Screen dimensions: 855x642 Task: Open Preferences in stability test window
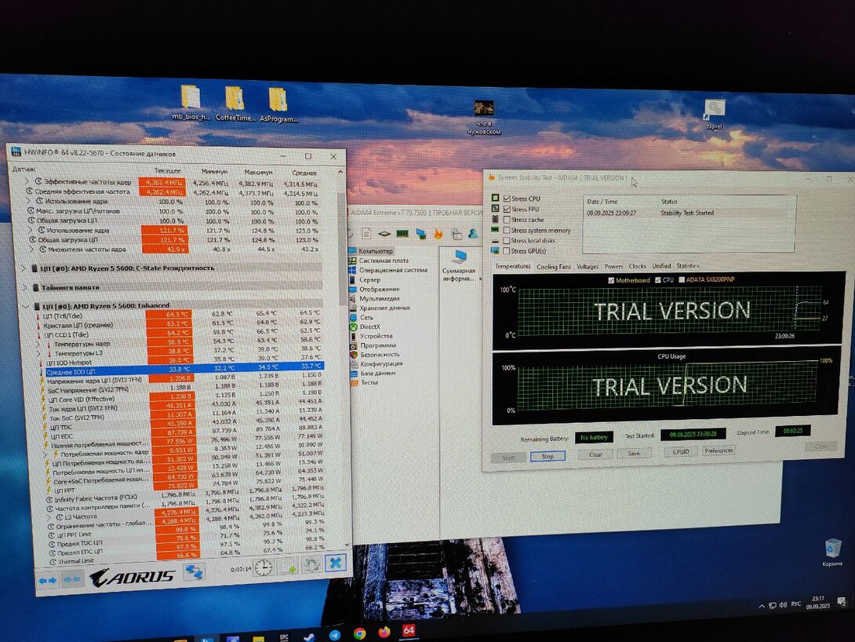point(719,450)
